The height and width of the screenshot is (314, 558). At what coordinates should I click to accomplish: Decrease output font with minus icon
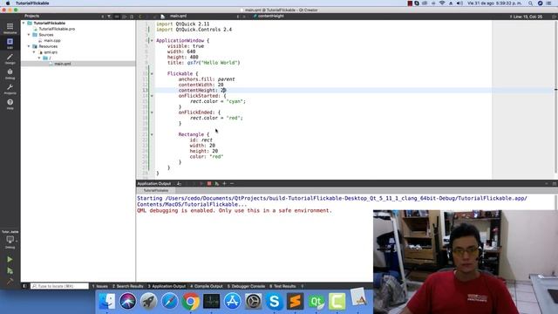pos(232,184)
